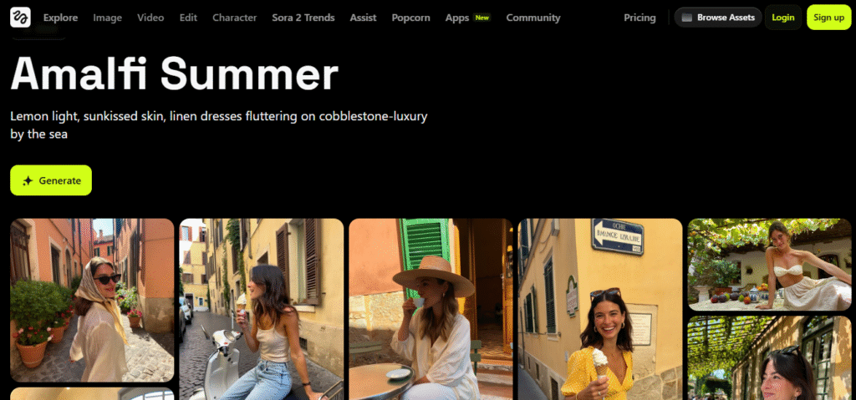Open woman in headscarf and sunglasses photo
Screen dimensions: 856x400
tap(92, 300)
